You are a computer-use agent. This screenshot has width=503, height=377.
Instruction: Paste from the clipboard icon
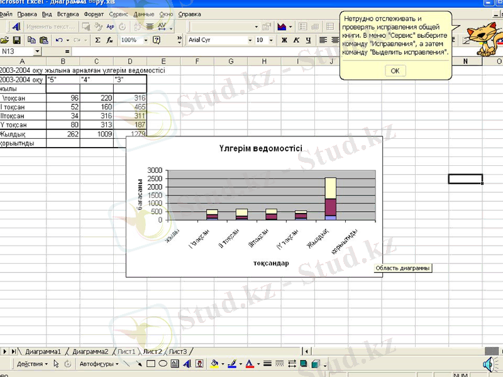tap(44, 40)
